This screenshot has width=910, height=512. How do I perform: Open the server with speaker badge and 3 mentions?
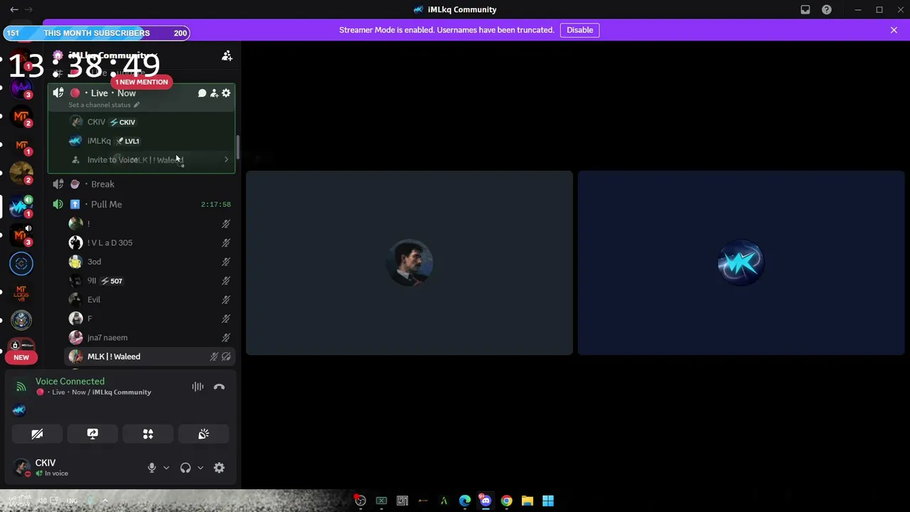(x=21, y=235)
